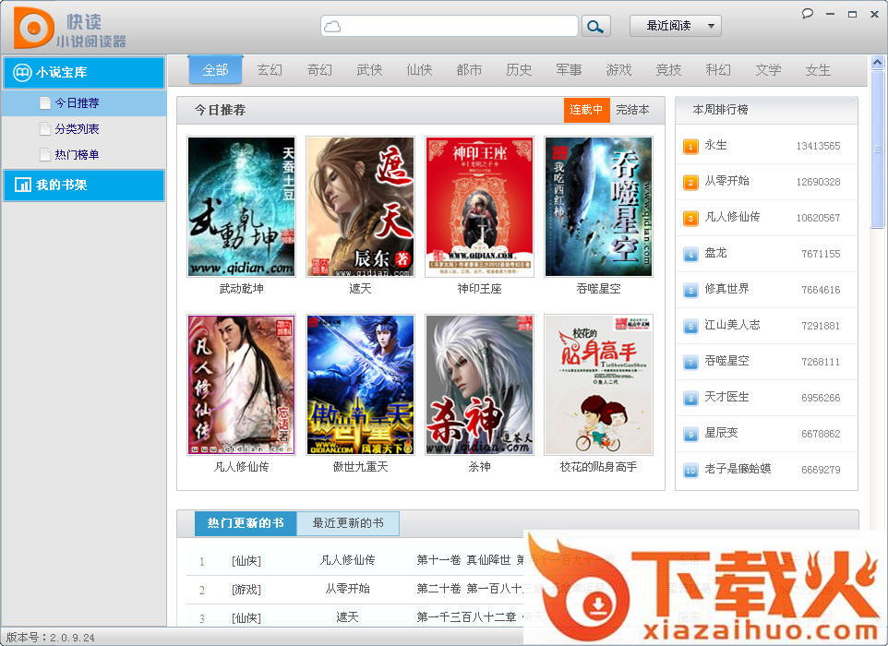888x646 pixels.
Task: Click rank 1 badge next to 永生
Action: click(x=690, y=147)
